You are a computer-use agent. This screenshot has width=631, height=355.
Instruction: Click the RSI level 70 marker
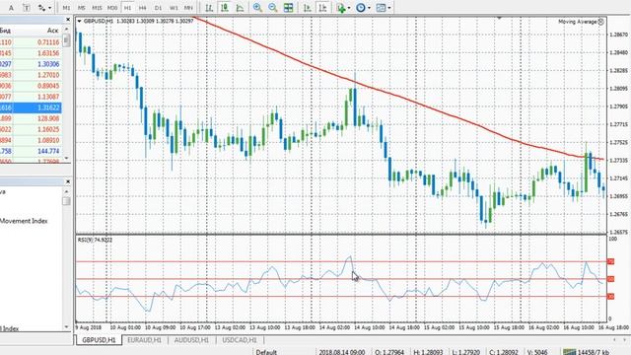(610, 261)
